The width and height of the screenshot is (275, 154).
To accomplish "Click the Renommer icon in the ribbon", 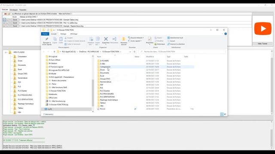I will tap(114, 39).
